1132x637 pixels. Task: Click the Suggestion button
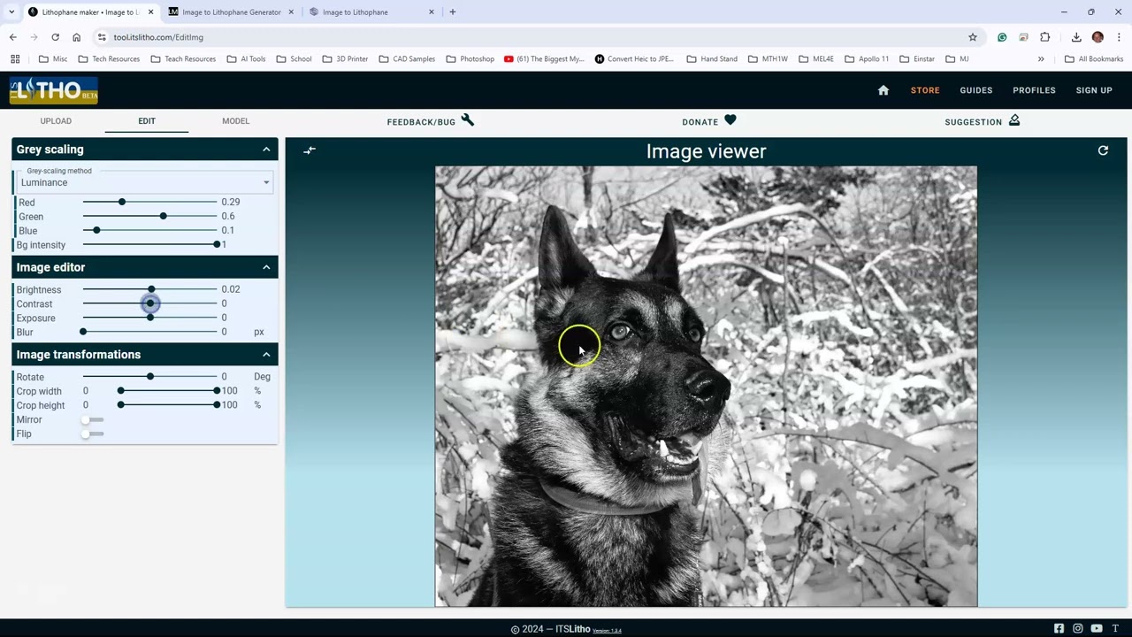(982, 121)
